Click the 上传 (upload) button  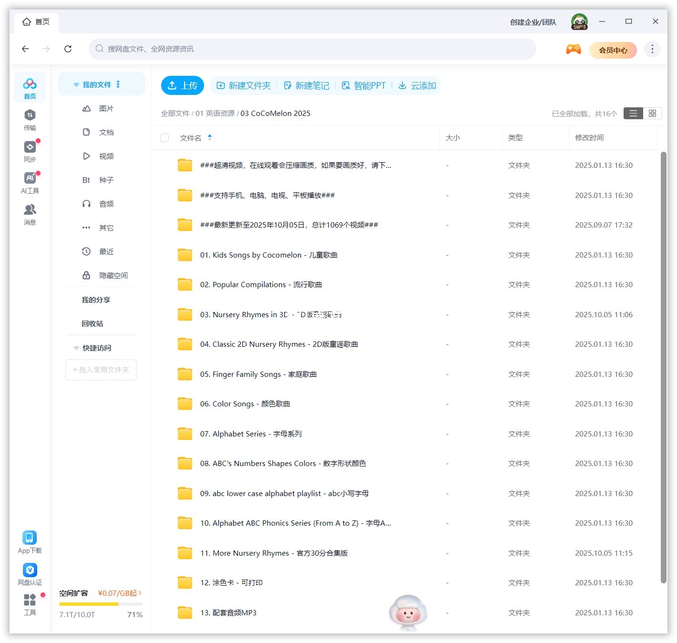pyautogui.click(x=183, y=85)
